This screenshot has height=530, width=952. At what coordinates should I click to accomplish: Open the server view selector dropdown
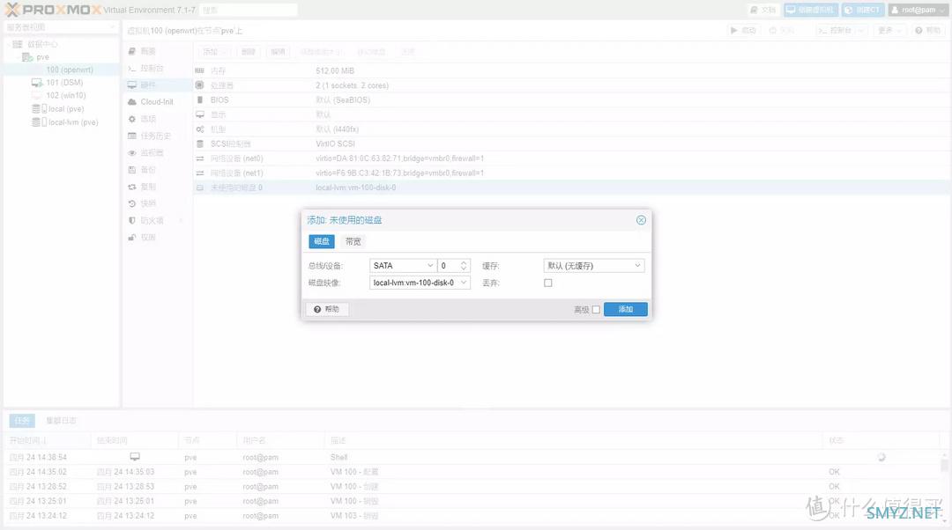click(60, 27)
